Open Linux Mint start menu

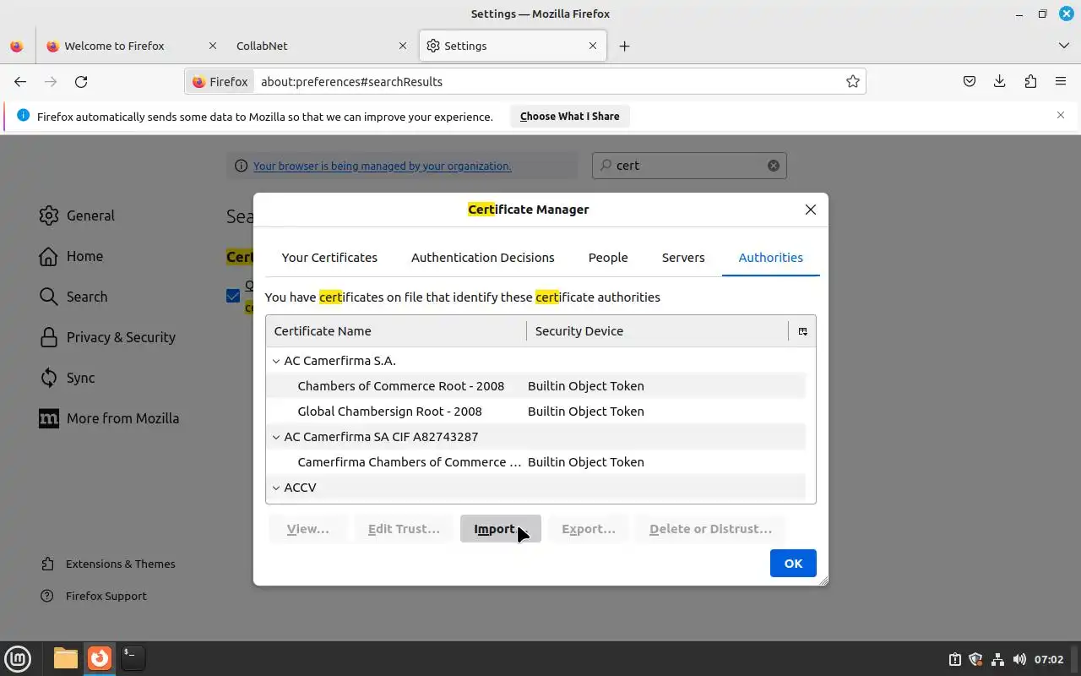[x=18, y=658]
